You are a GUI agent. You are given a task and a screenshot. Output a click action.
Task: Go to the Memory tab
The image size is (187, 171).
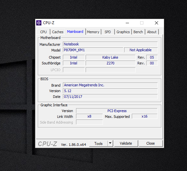pyautogui.click(x=93, y=32)
